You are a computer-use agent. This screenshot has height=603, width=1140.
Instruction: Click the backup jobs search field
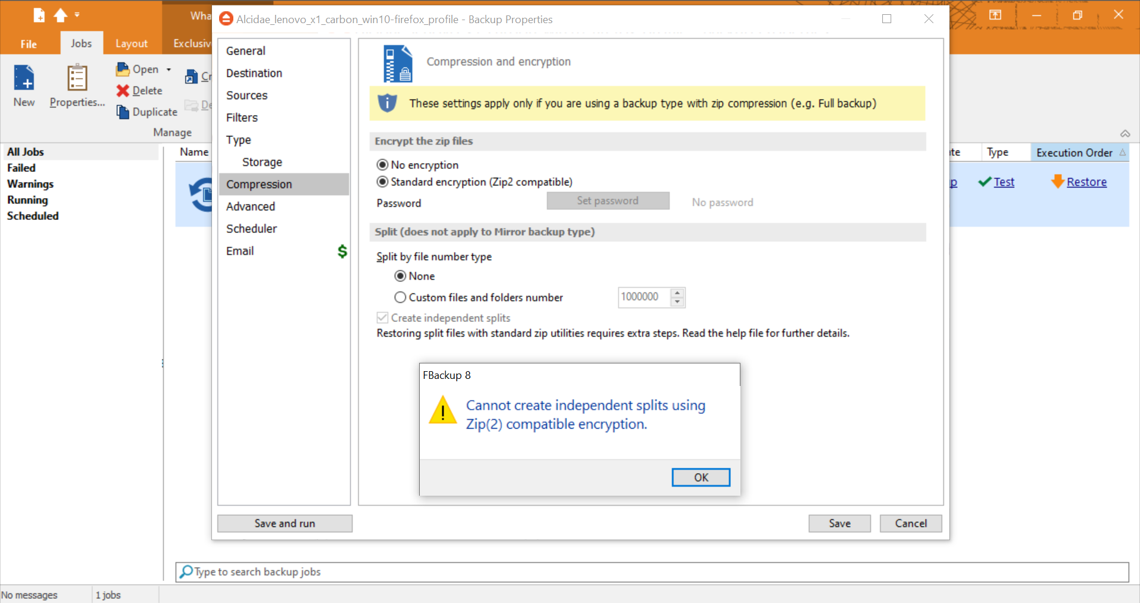(653, 572)
